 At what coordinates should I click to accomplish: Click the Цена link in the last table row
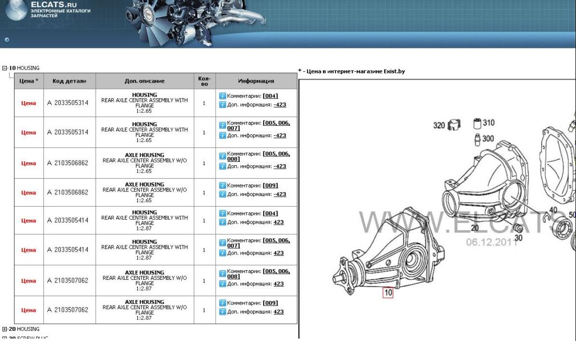[28, 310]
